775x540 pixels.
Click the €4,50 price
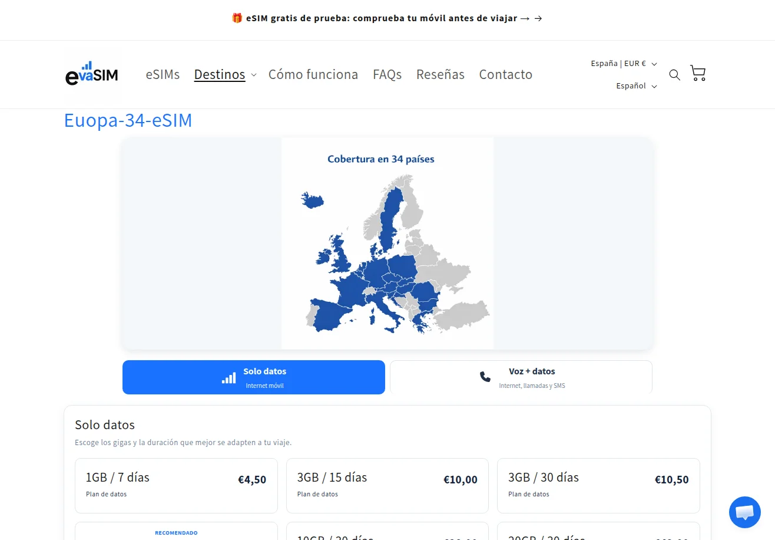click(252, 480)
